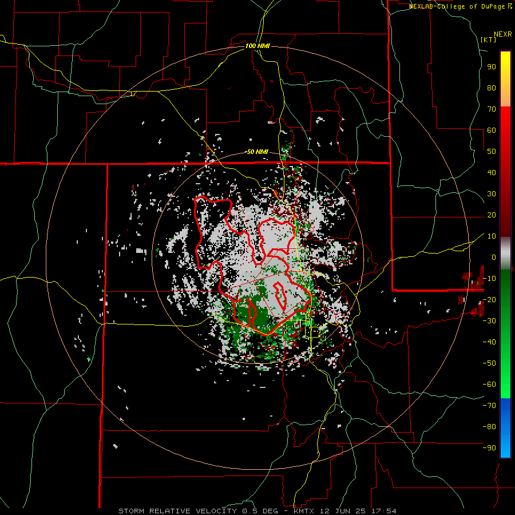Click the NEXR label above the color bar
Screen dimensions: 515x515
coord(502,34)
